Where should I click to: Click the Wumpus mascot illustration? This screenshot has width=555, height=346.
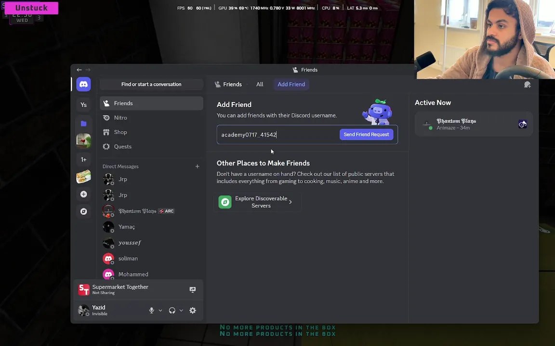click(x=377, y=112)
